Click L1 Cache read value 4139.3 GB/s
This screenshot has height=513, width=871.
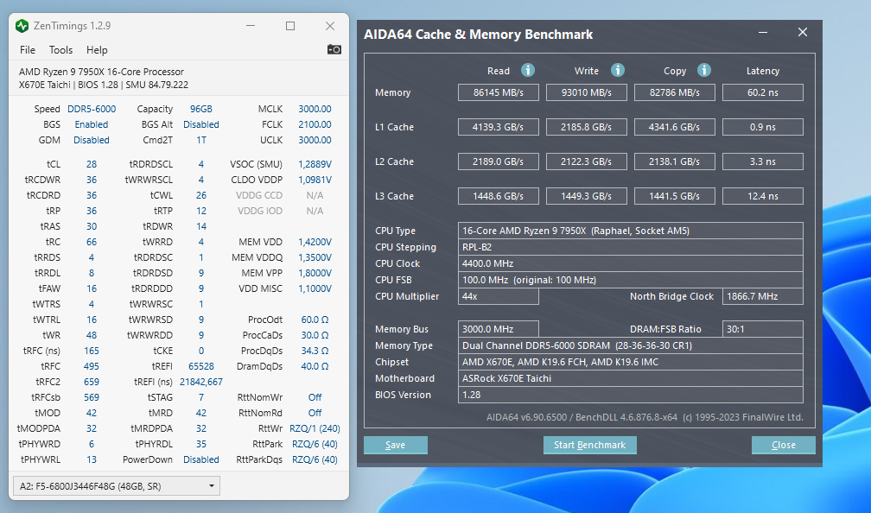pyautogui.click(x=499, y=127)
